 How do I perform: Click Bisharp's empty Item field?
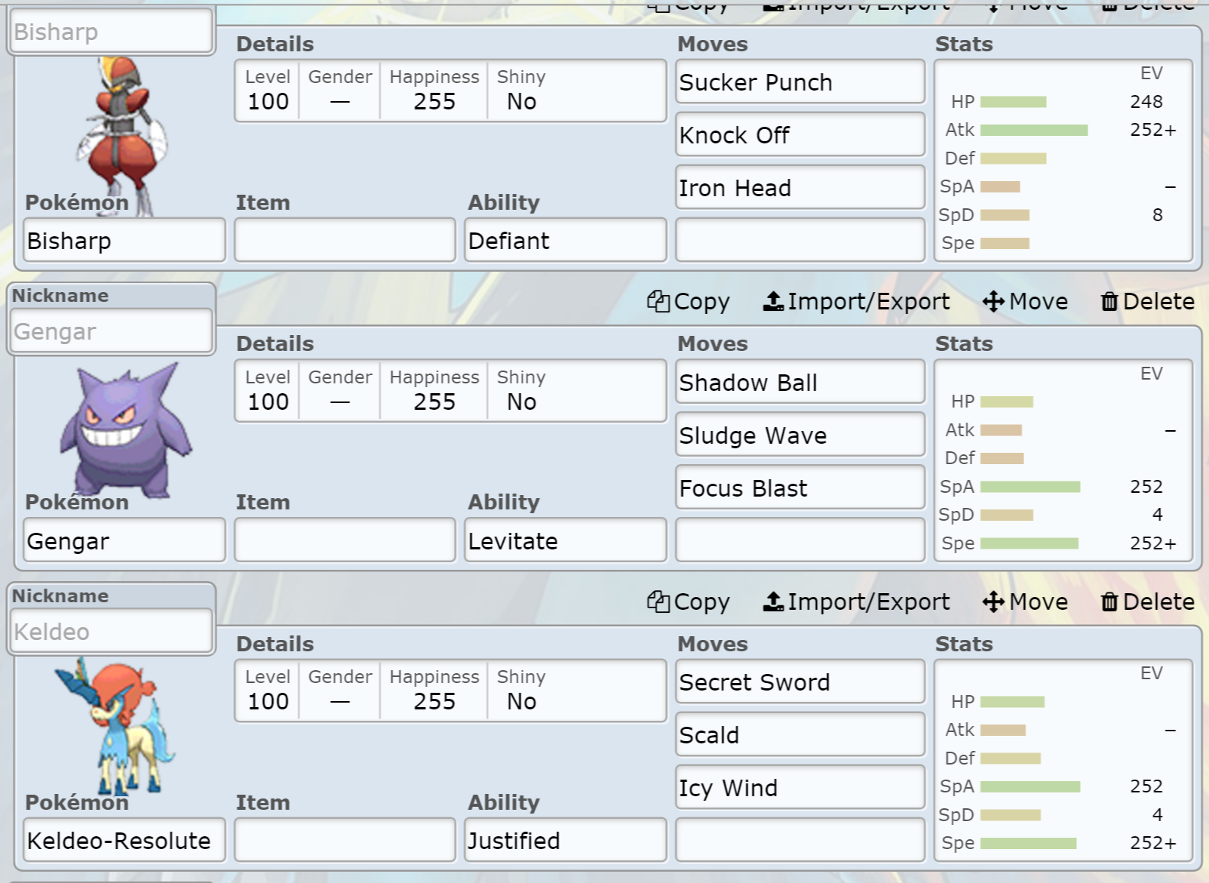point(345,240)
